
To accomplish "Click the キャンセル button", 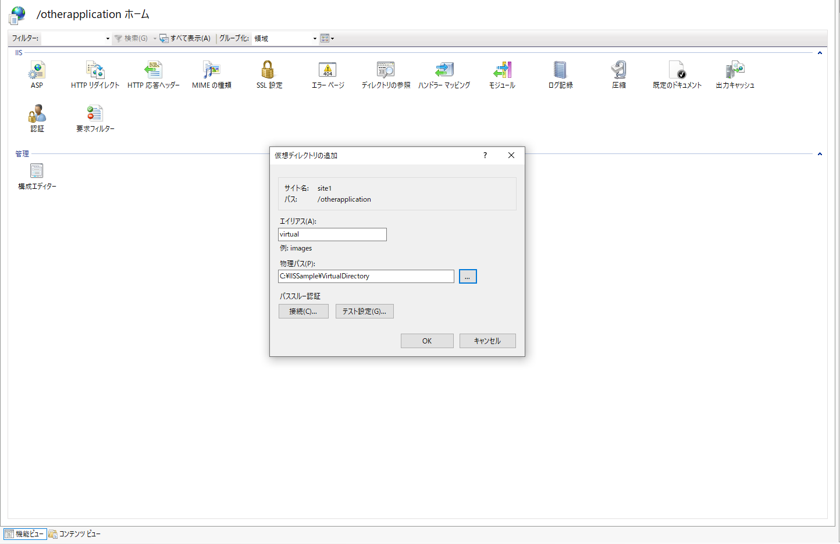I will [x=487, y=341].
